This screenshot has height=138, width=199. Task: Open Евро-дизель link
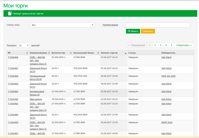point(36,99)
